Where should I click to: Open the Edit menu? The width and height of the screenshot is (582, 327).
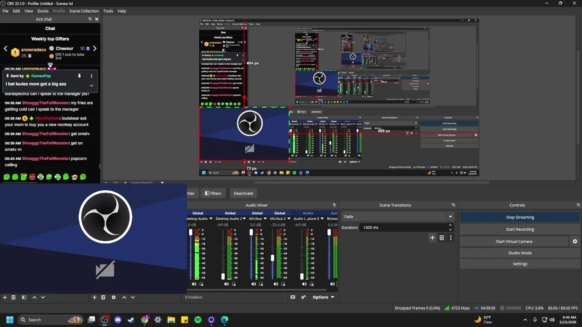[16, 11]
